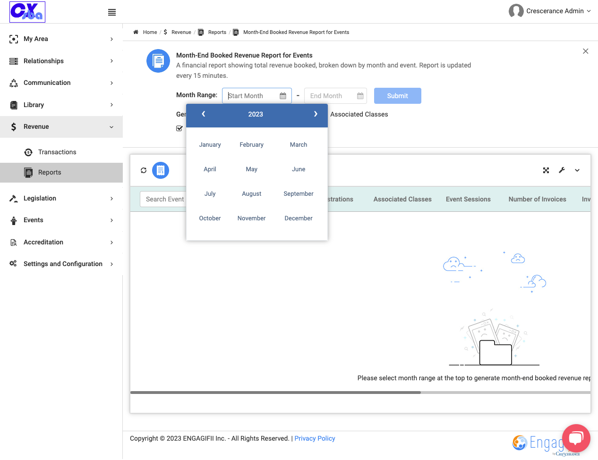This screenshot has width=598, height=460.
Task: Select April in month picker
Action: (210, 169)
